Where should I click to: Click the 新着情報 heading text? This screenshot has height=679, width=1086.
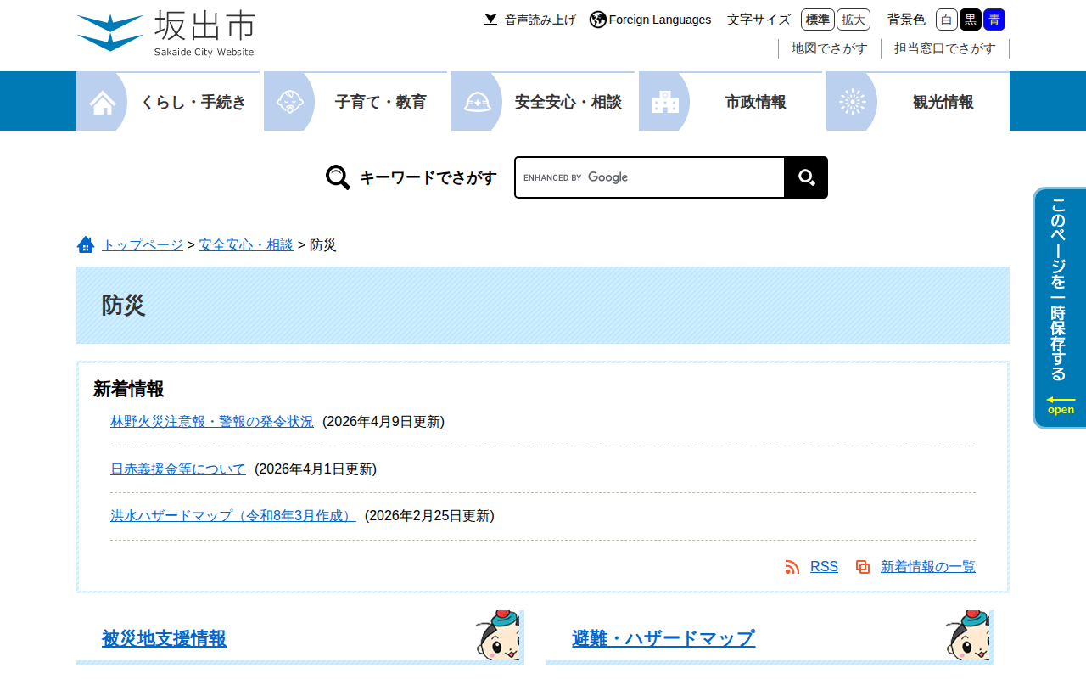[x=129, y=389]
